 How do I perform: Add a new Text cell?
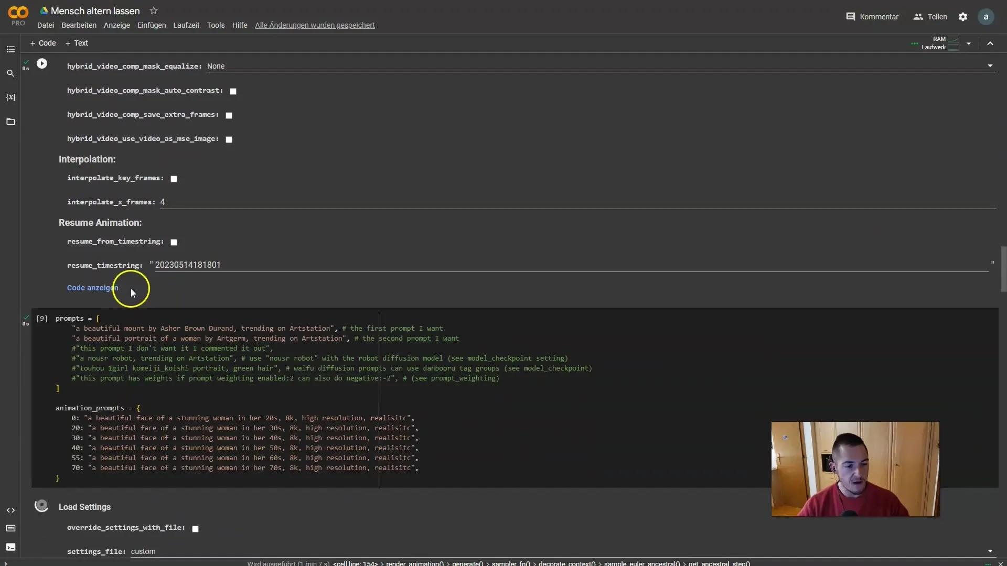pyautogui.click(x=77, y=43)
